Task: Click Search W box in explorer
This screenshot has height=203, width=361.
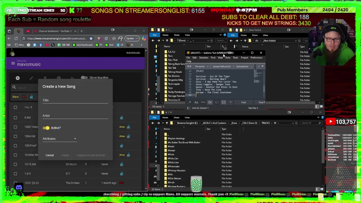Action: [x=311, y=123]
